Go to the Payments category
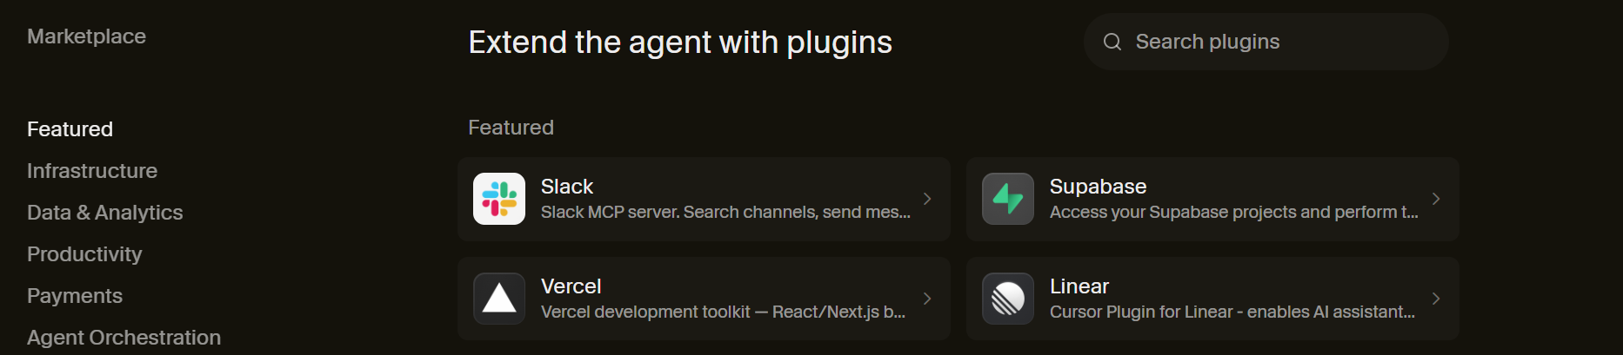Screen dimensions: 1623x355 75,296
